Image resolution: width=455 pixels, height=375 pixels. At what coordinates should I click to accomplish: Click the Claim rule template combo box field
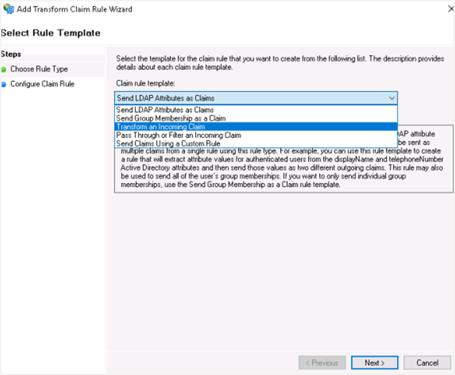[x=248, y=98]
